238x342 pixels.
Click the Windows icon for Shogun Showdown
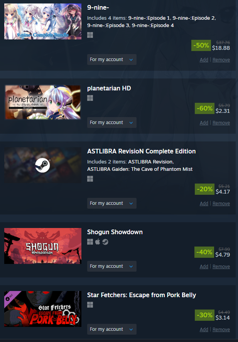tap(90, 242)
